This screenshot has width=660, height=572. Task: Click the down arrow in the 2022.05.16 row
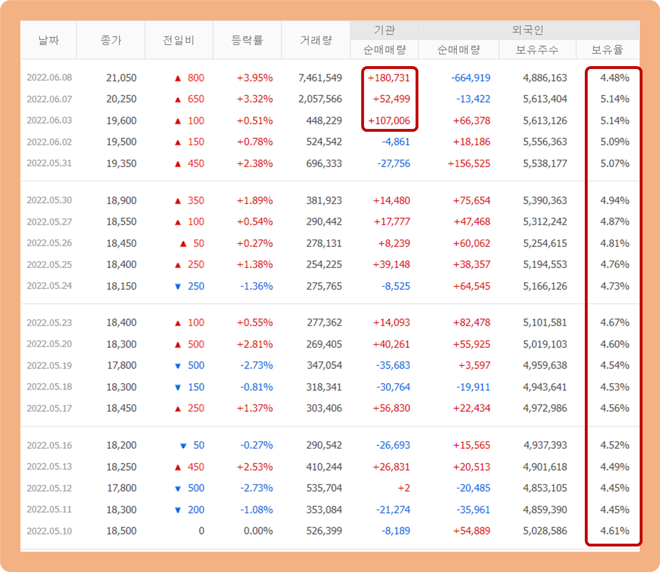point(183,446)
